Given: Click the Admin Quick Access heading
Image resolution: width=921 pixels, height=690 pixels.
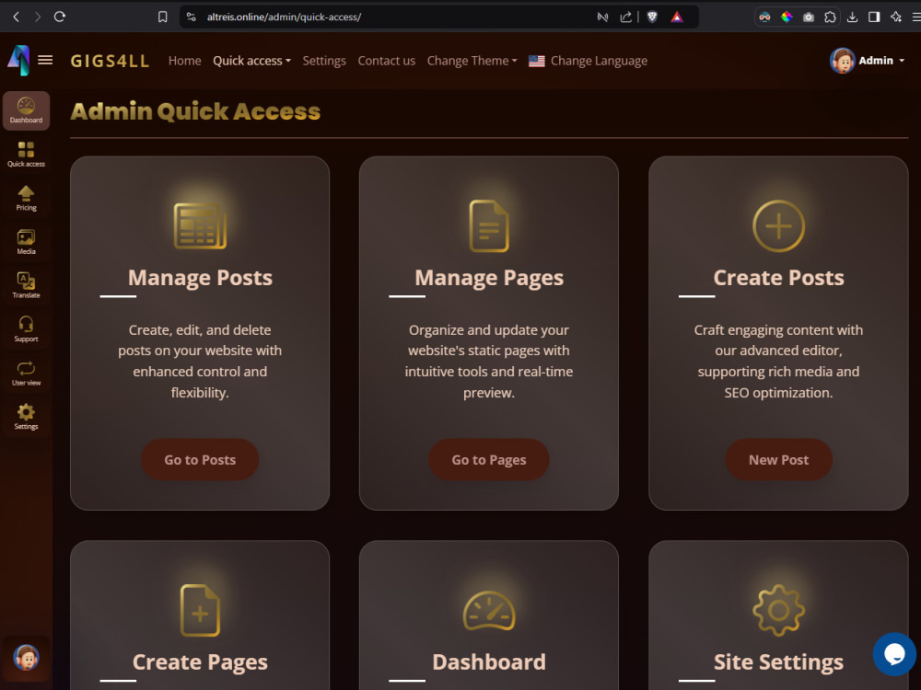Looking at the screenshot, I should click(x=195, y=111).
